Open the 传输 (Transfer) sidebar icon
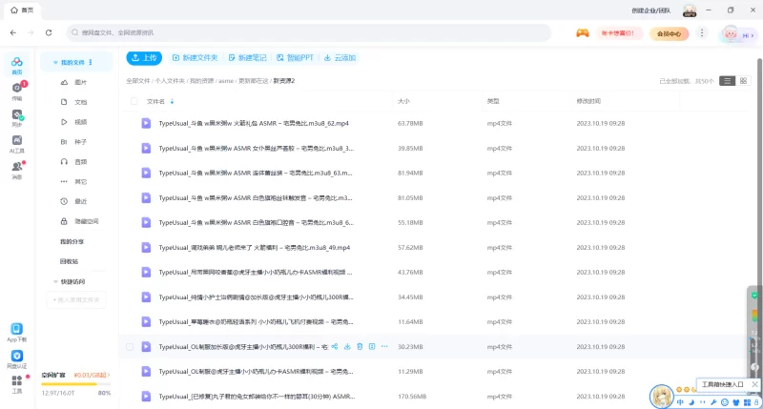The height and width of the screenshot is (409, 763). coord(17,90)
